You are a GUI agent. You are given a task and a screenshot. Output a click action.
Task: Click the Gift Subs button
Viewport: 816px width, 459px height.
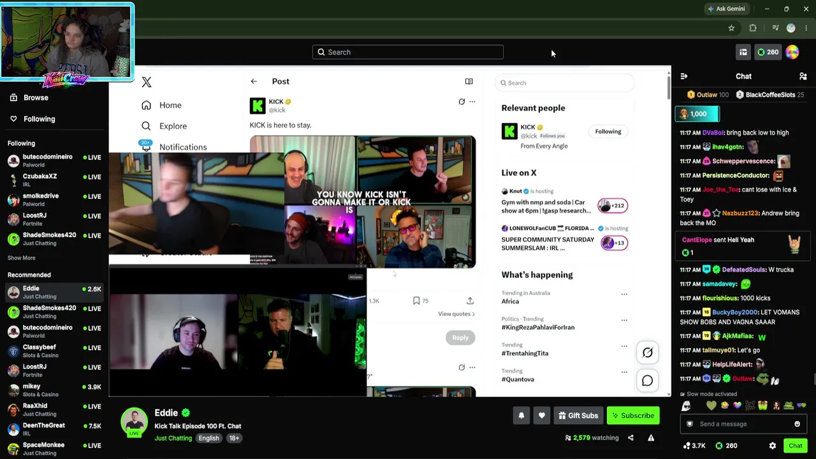578,416
